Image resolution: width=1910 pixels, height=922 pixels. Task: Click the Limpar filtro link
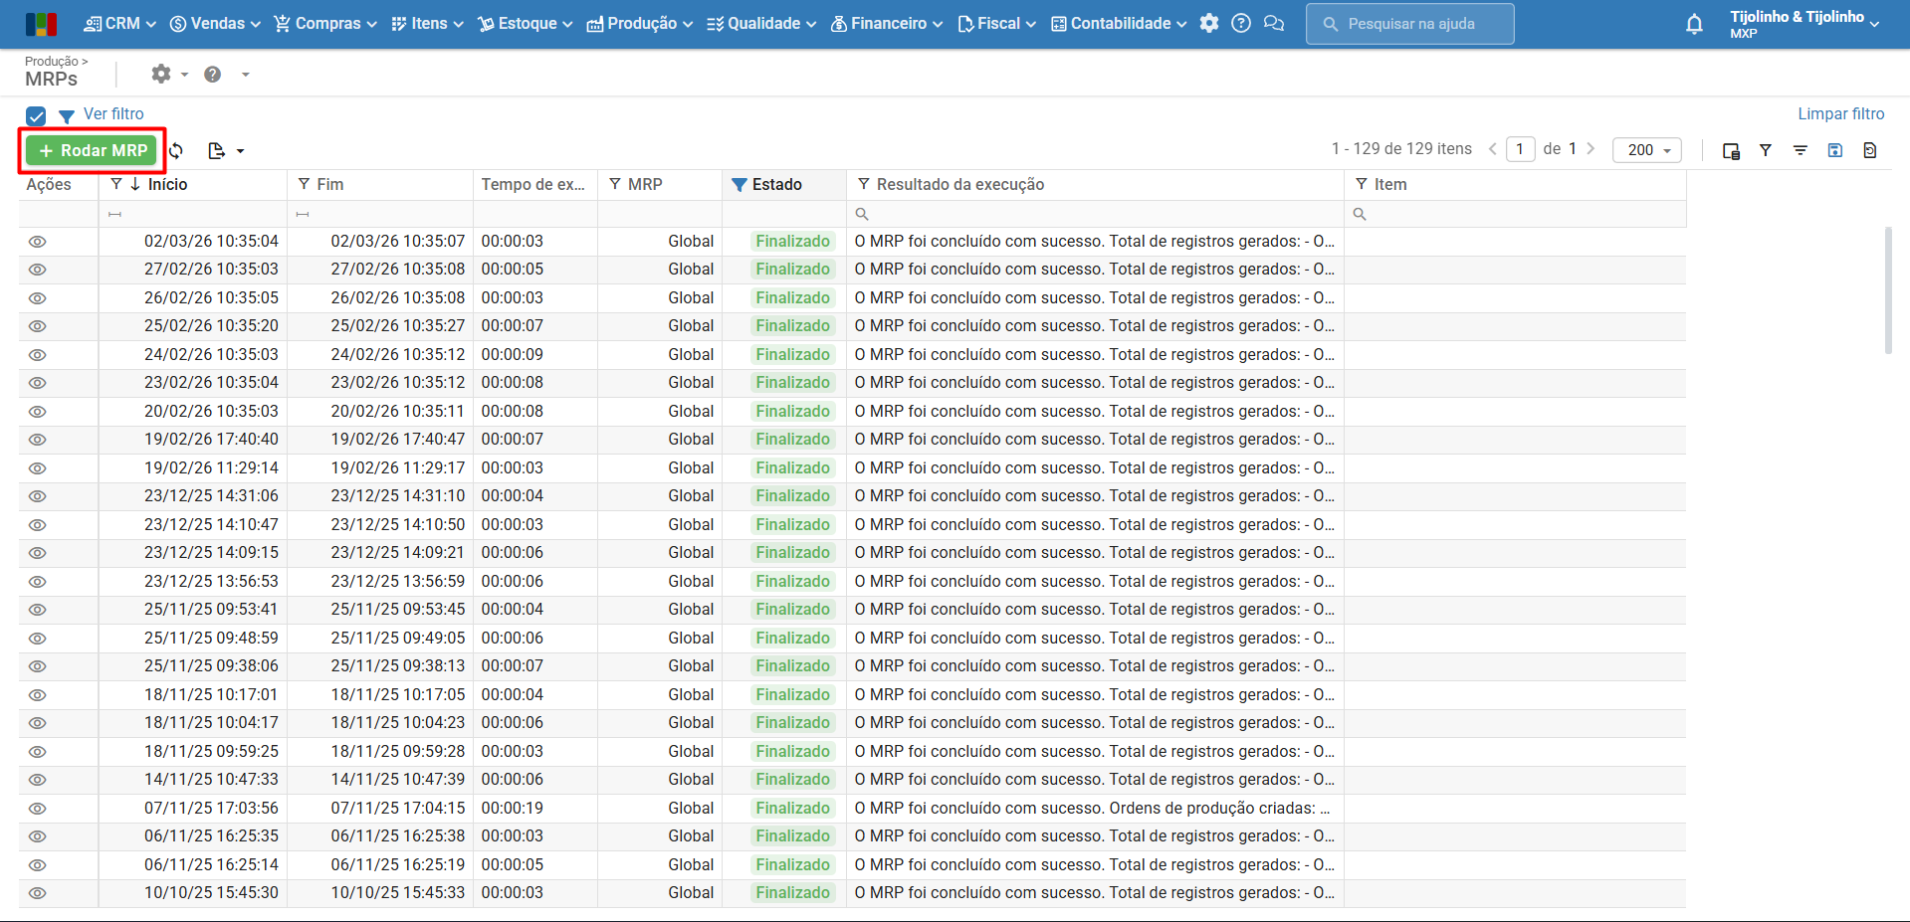pyautogui.click(x=1839, y=114)
